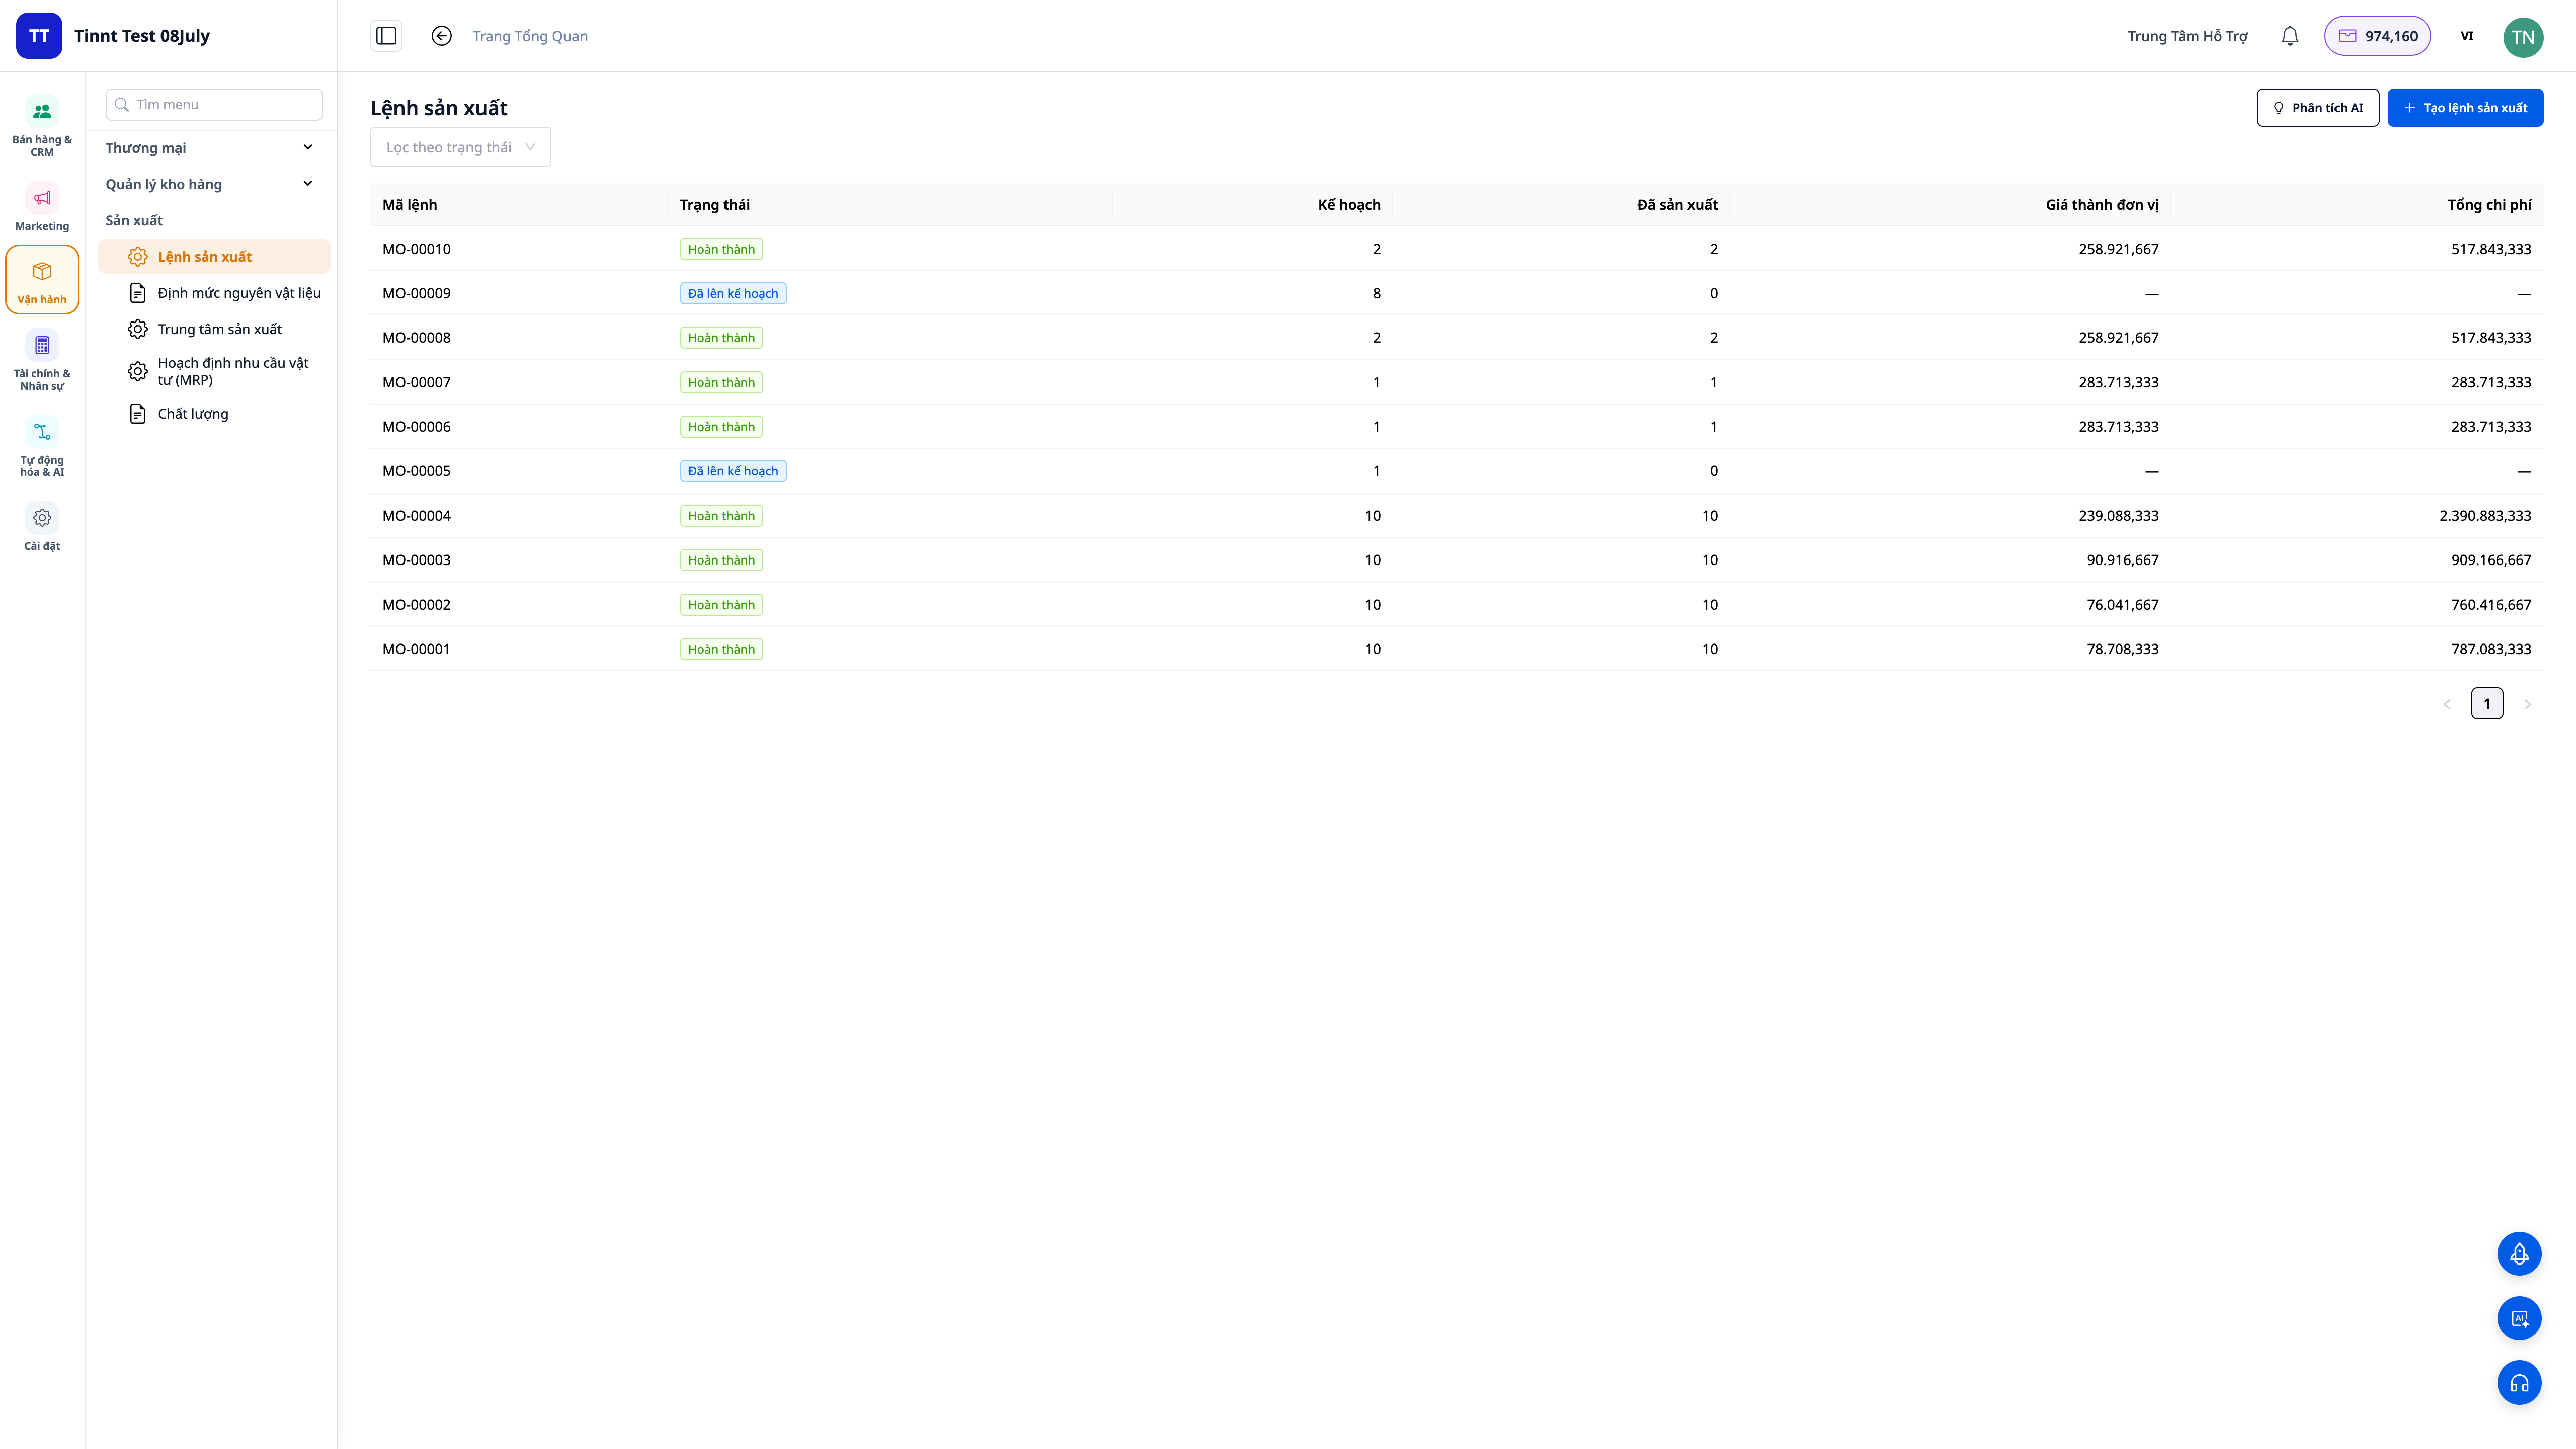Viewport: 2576px width, 1449px height.
Task: Toggle the sidebar panel icon
Action: pyautogui.click(x=386, y=36)
